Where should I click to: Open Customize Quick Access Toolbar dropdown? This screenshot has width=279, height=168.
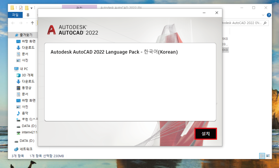click(31, 8)
